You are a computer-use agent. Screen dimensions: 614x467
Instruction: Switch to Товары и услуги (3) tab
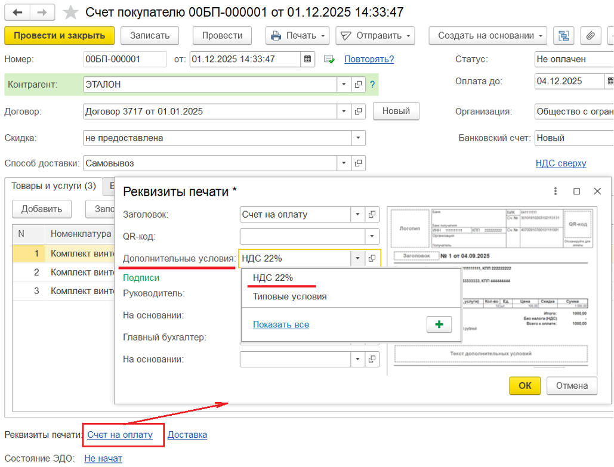(54, 186)
